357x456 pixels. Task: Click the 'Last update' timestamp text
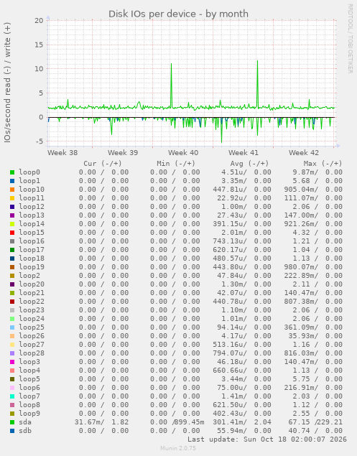tap(267, 439)
